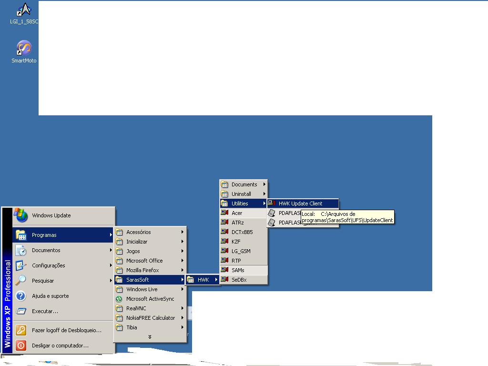
Task: Open the Pesquisar submenu arrow
Action: tap(111, 281)
